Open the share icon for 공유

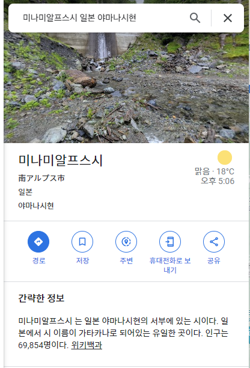click(x=214, y=242)
